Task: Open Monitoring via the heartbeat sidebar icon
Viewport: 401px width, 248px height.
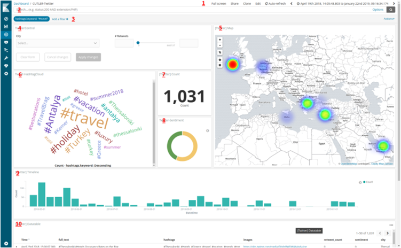Action: [x=5, y=65]
